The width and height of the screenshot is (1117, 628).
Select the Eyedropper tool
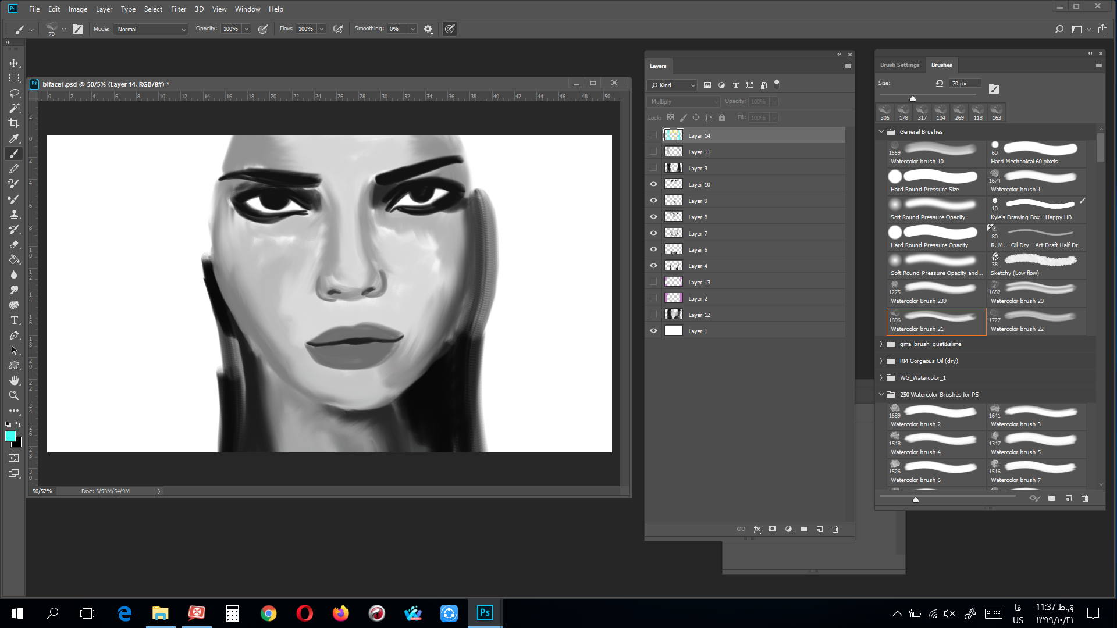14,138
